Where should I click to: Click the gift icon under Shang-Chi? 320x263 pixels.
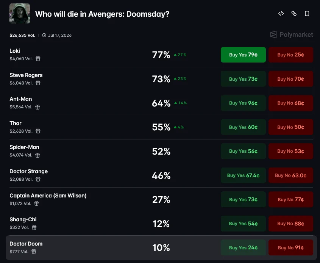34,227
